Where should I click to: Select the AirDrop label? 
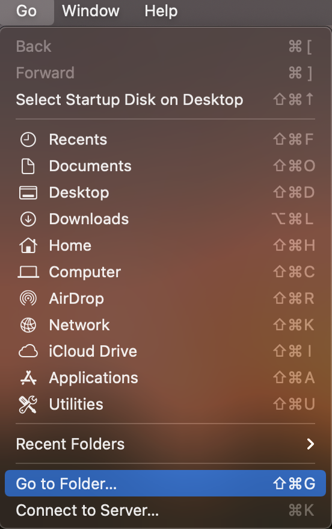pyautogui.click(x=76, y=299)
